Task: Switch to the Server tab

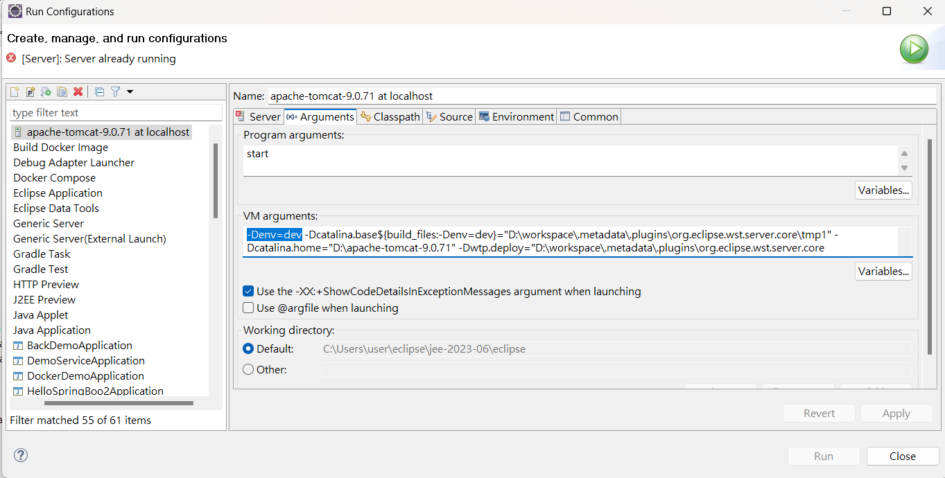Action: tap(258, 116)
